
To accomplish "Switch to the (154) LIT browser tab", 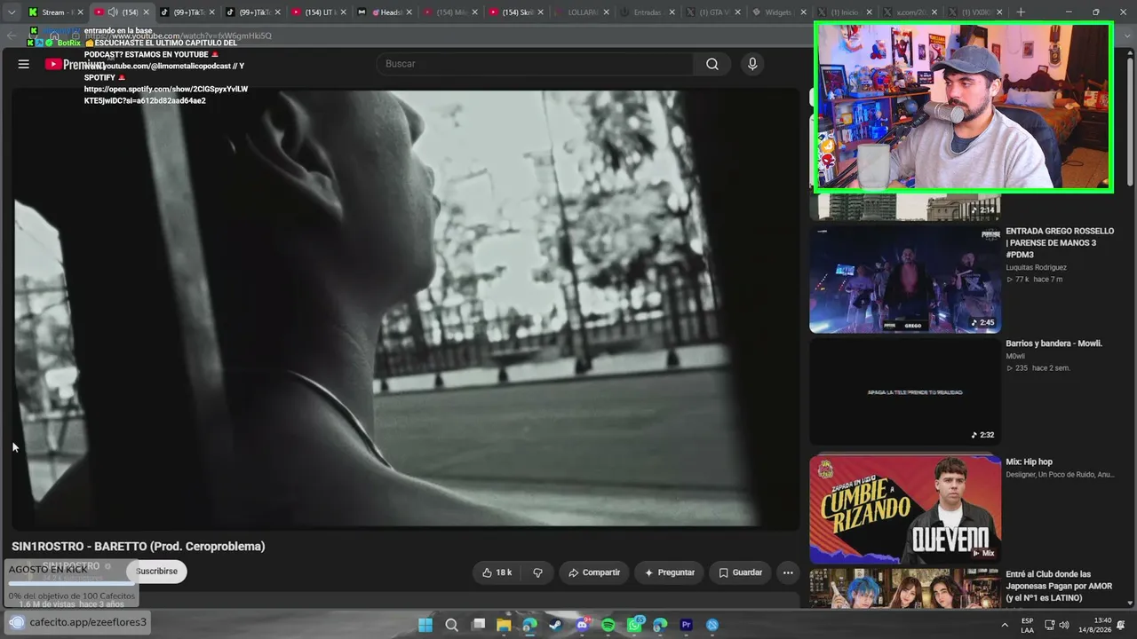I will [x=319, y=12].
